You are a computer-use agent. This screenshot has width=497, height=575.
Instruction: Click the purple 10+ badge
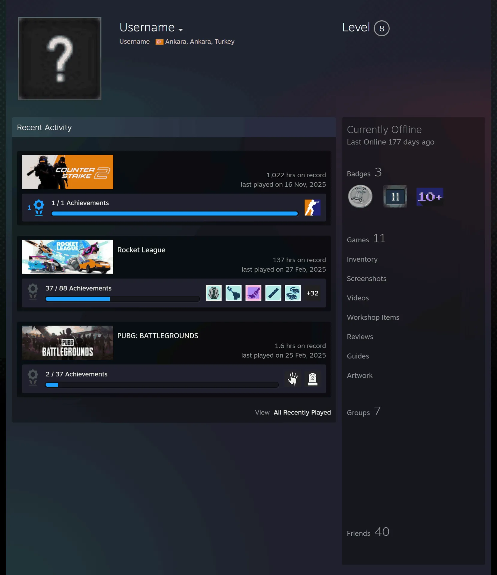(430, 197)
